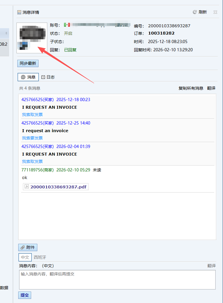Screen dimensions: 223x303
Task: Open the 2000010338693287.pdf attachment
Action: (58, 187)
